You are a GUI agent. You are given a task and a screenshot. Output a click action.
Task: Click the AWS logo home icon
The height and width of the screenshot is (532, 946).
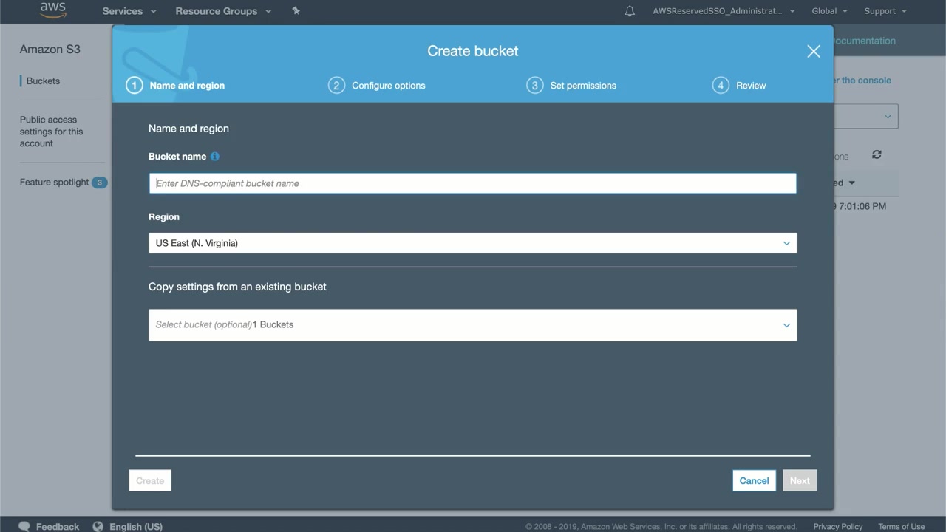52,10
